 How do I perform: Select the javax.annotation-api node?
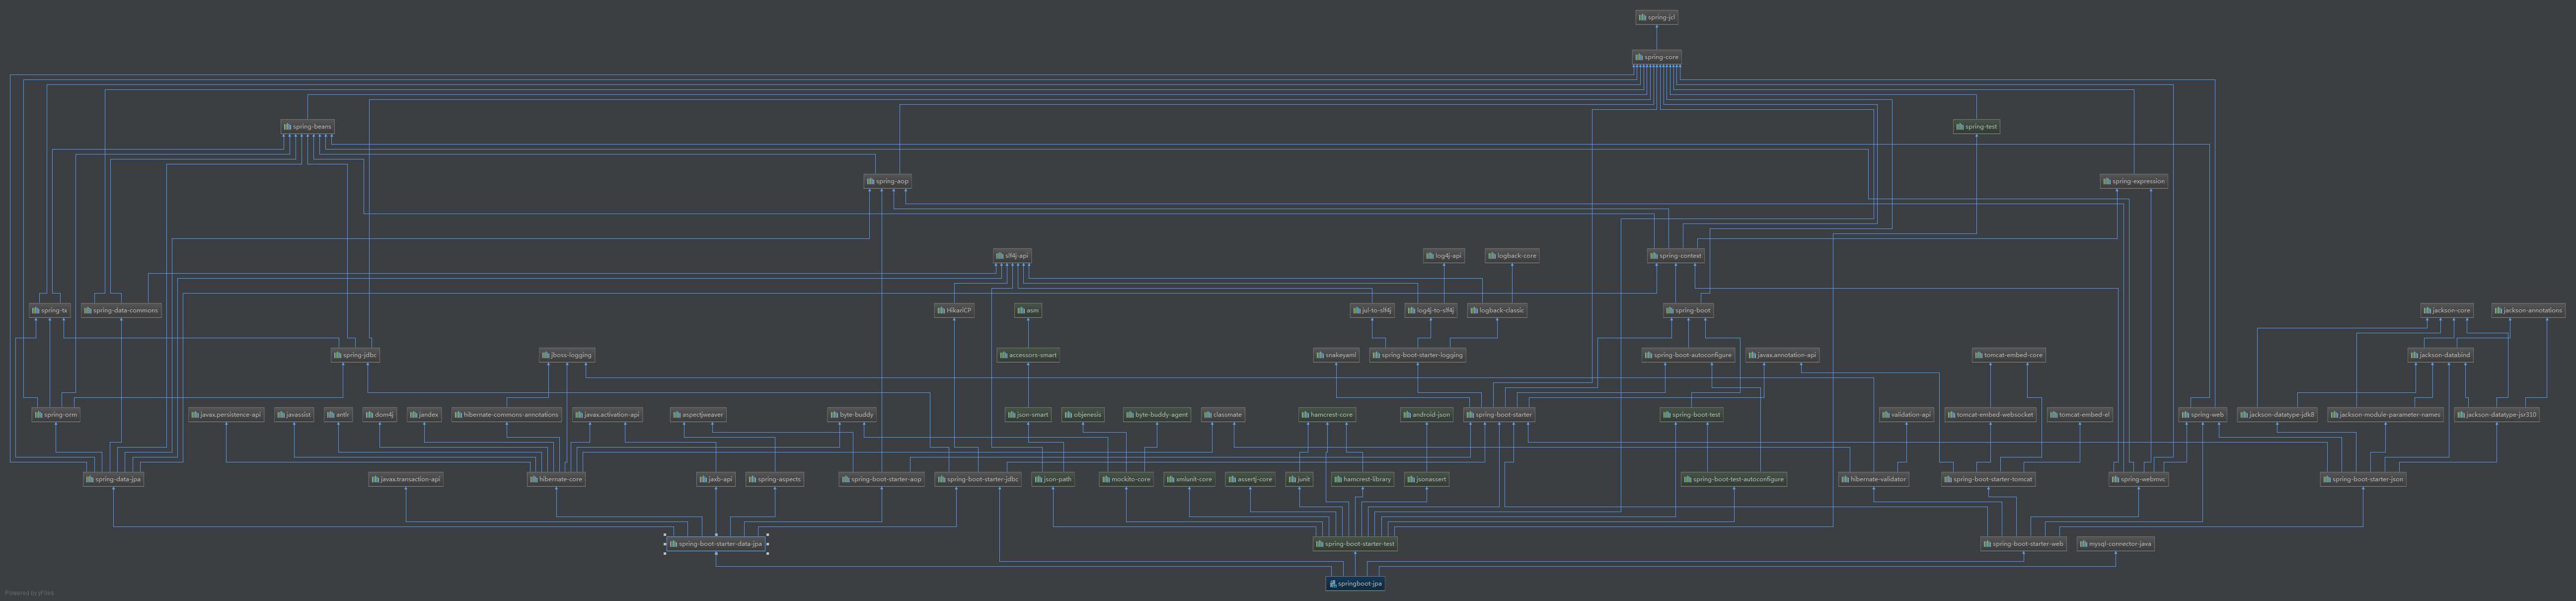1782,355
